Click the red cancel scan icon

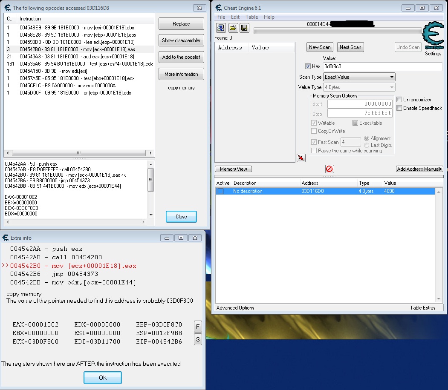pos(329,169)
